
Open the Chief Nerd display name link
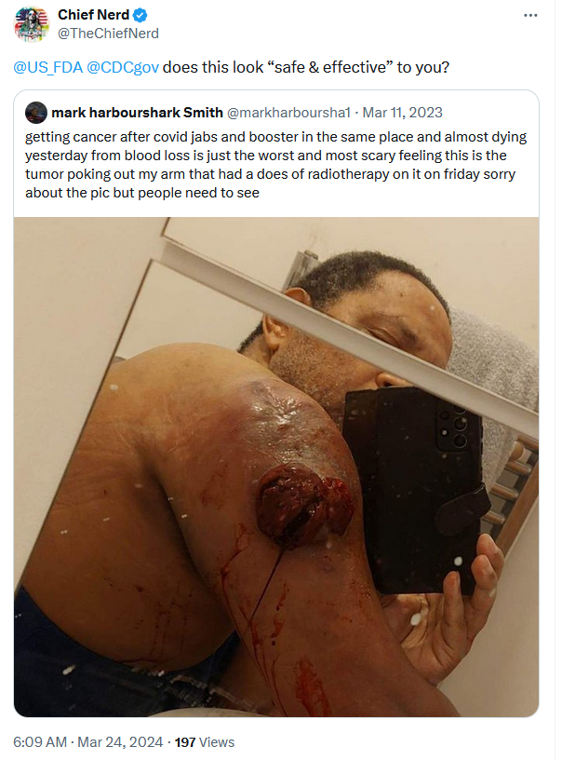tap(93, 15)
